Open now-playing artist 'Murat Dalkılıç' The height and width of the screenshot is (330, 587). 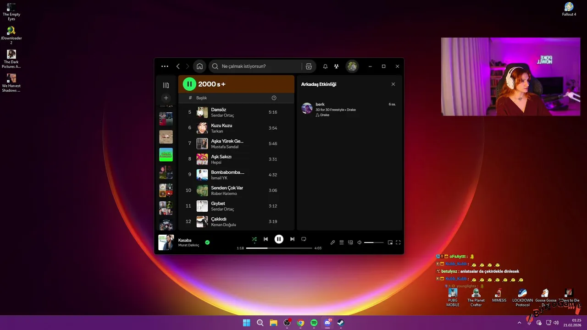tap(188, 245)
